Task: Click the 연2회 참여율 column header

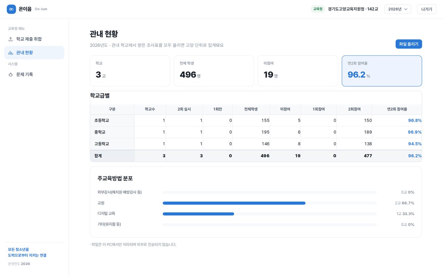Action: (397, 109)
